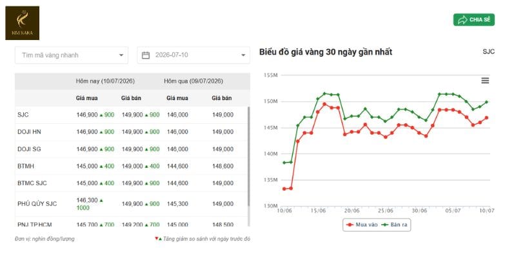
Task: Select the DOJI SG row label
Action: coord(29,149)
